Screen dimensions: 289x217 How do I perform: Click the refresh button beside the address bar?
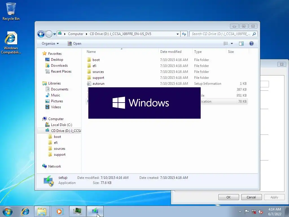coord(184,34)
